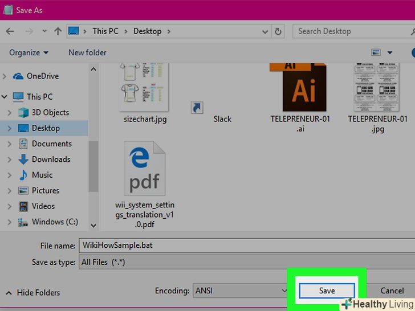The width and height of the screenshot is (415, 311).
Task: Open Videos in the navigation pane
Action: pos(37,206)
